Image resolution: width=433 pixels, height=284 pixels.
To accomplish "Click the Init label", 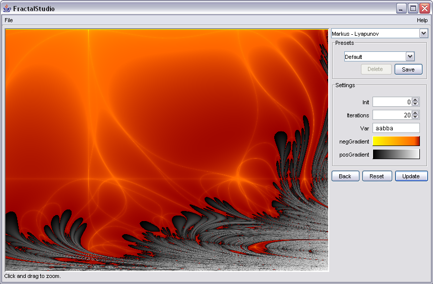I will click(x=365, y=102).
